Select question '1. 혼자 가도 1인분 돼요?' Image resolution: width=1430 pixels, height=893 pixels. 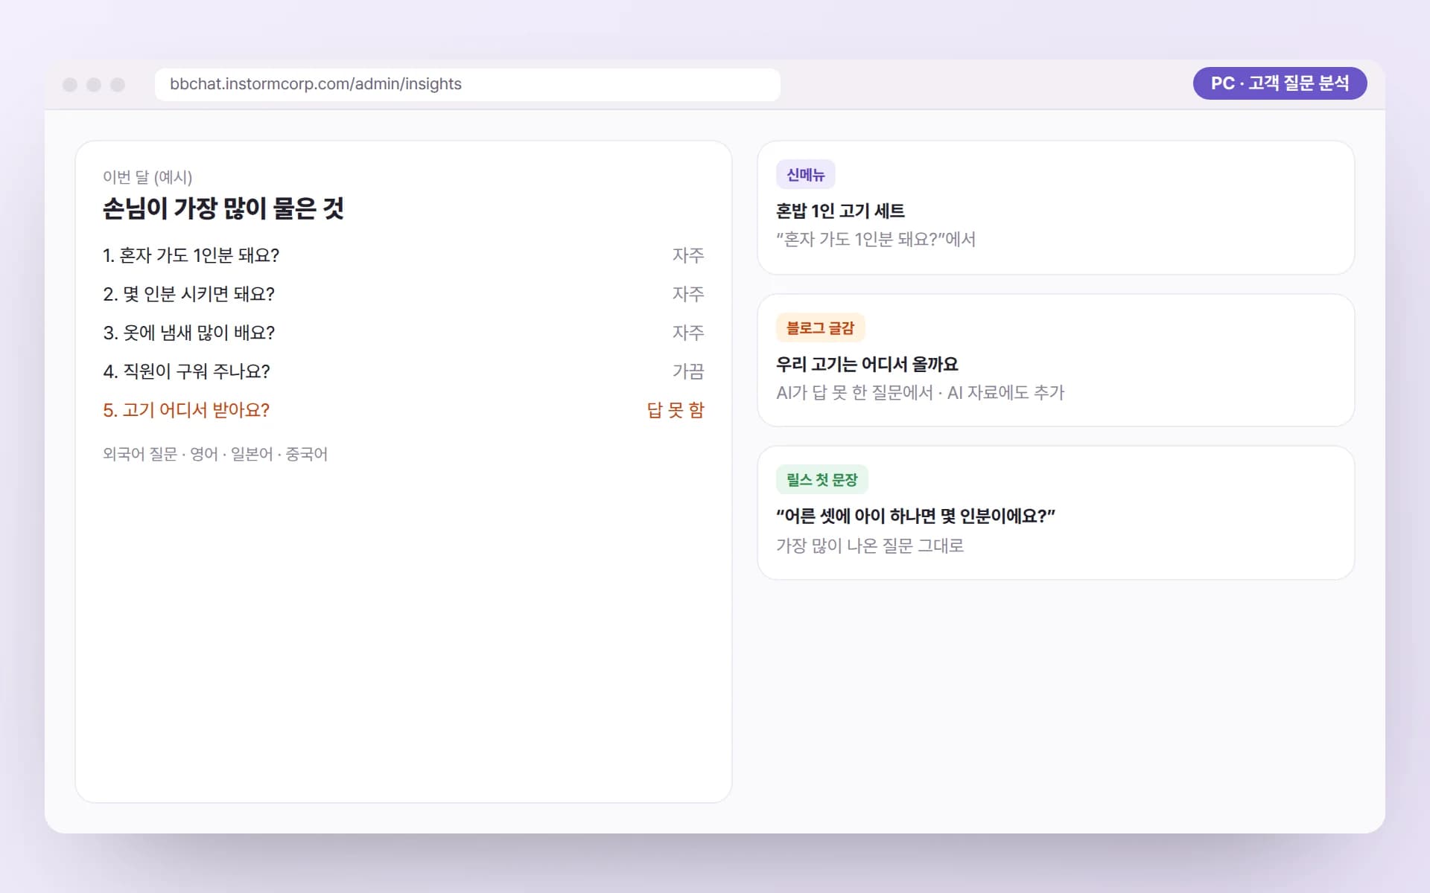(191, 255)
